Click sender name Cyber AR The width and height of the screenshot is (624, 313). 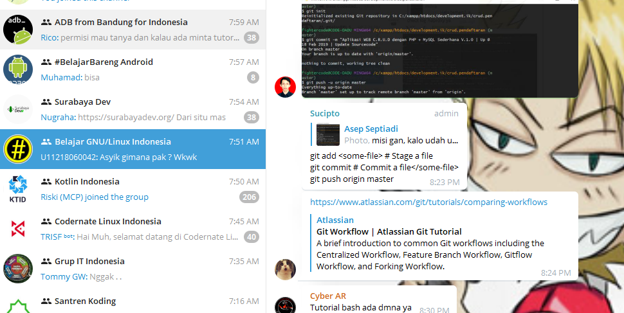pos(327,296)
